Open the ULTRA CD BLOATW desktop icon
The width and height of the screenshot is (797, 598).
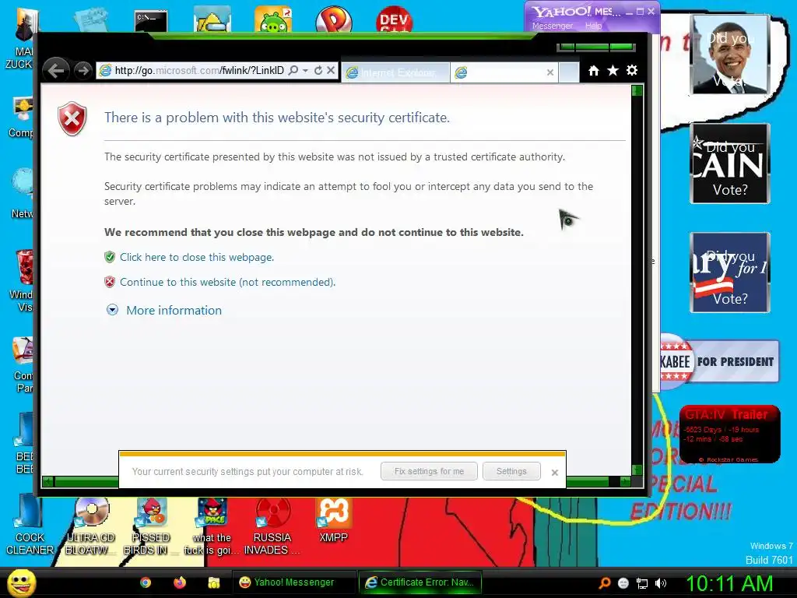point(91,526)
